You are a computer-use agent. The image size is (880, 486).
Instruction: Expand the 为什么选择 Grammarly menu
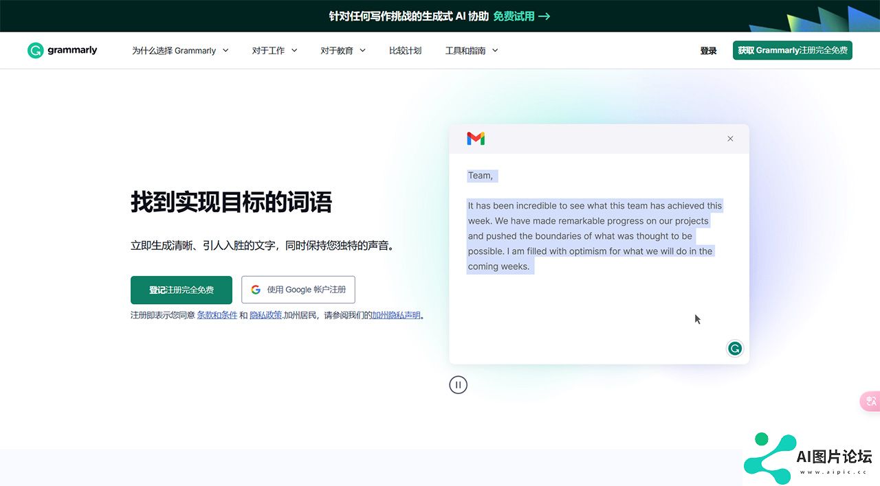pyautogui.click(x=180, y=51)
